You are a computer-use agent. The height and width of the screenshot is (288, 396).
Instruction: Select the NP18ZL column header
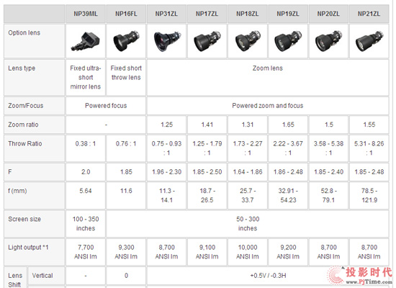point(248,14)
